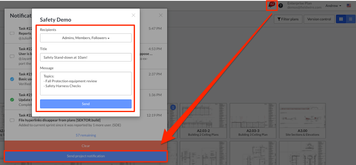The image size is (356, 165).
Task: Click blue verified check icon at 2:37 PM
Action: coord(12,79)
